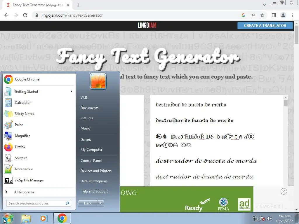
Task: Close the Fancy Text Generator tab
Action: click(x=68, y=5)
